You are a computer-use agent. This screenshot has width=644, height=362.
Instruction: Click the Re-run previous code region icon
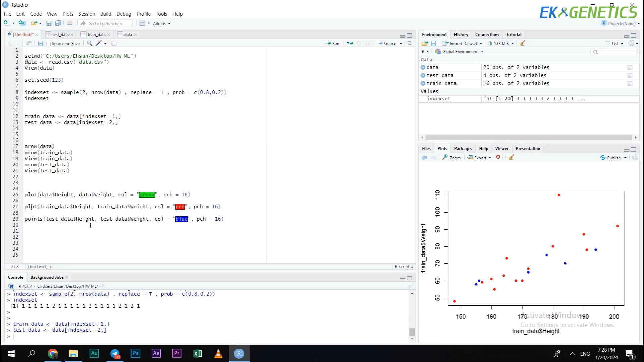click(x=350, y=43)
